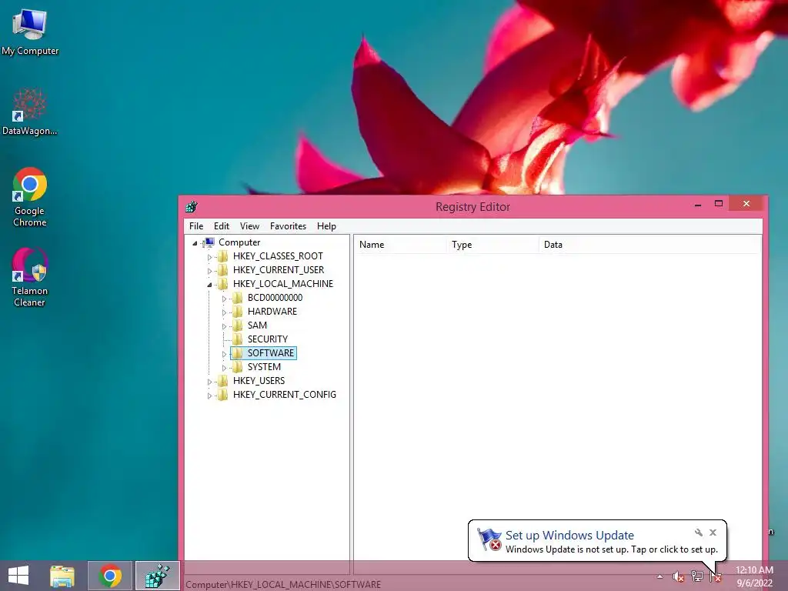Click the HKEY_LOCAL_MACHINE folder icon
Viewport: 788px width, 591px height.
click(222, 284)
